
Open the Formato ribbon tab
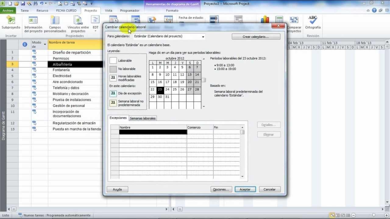click(172, 10)
